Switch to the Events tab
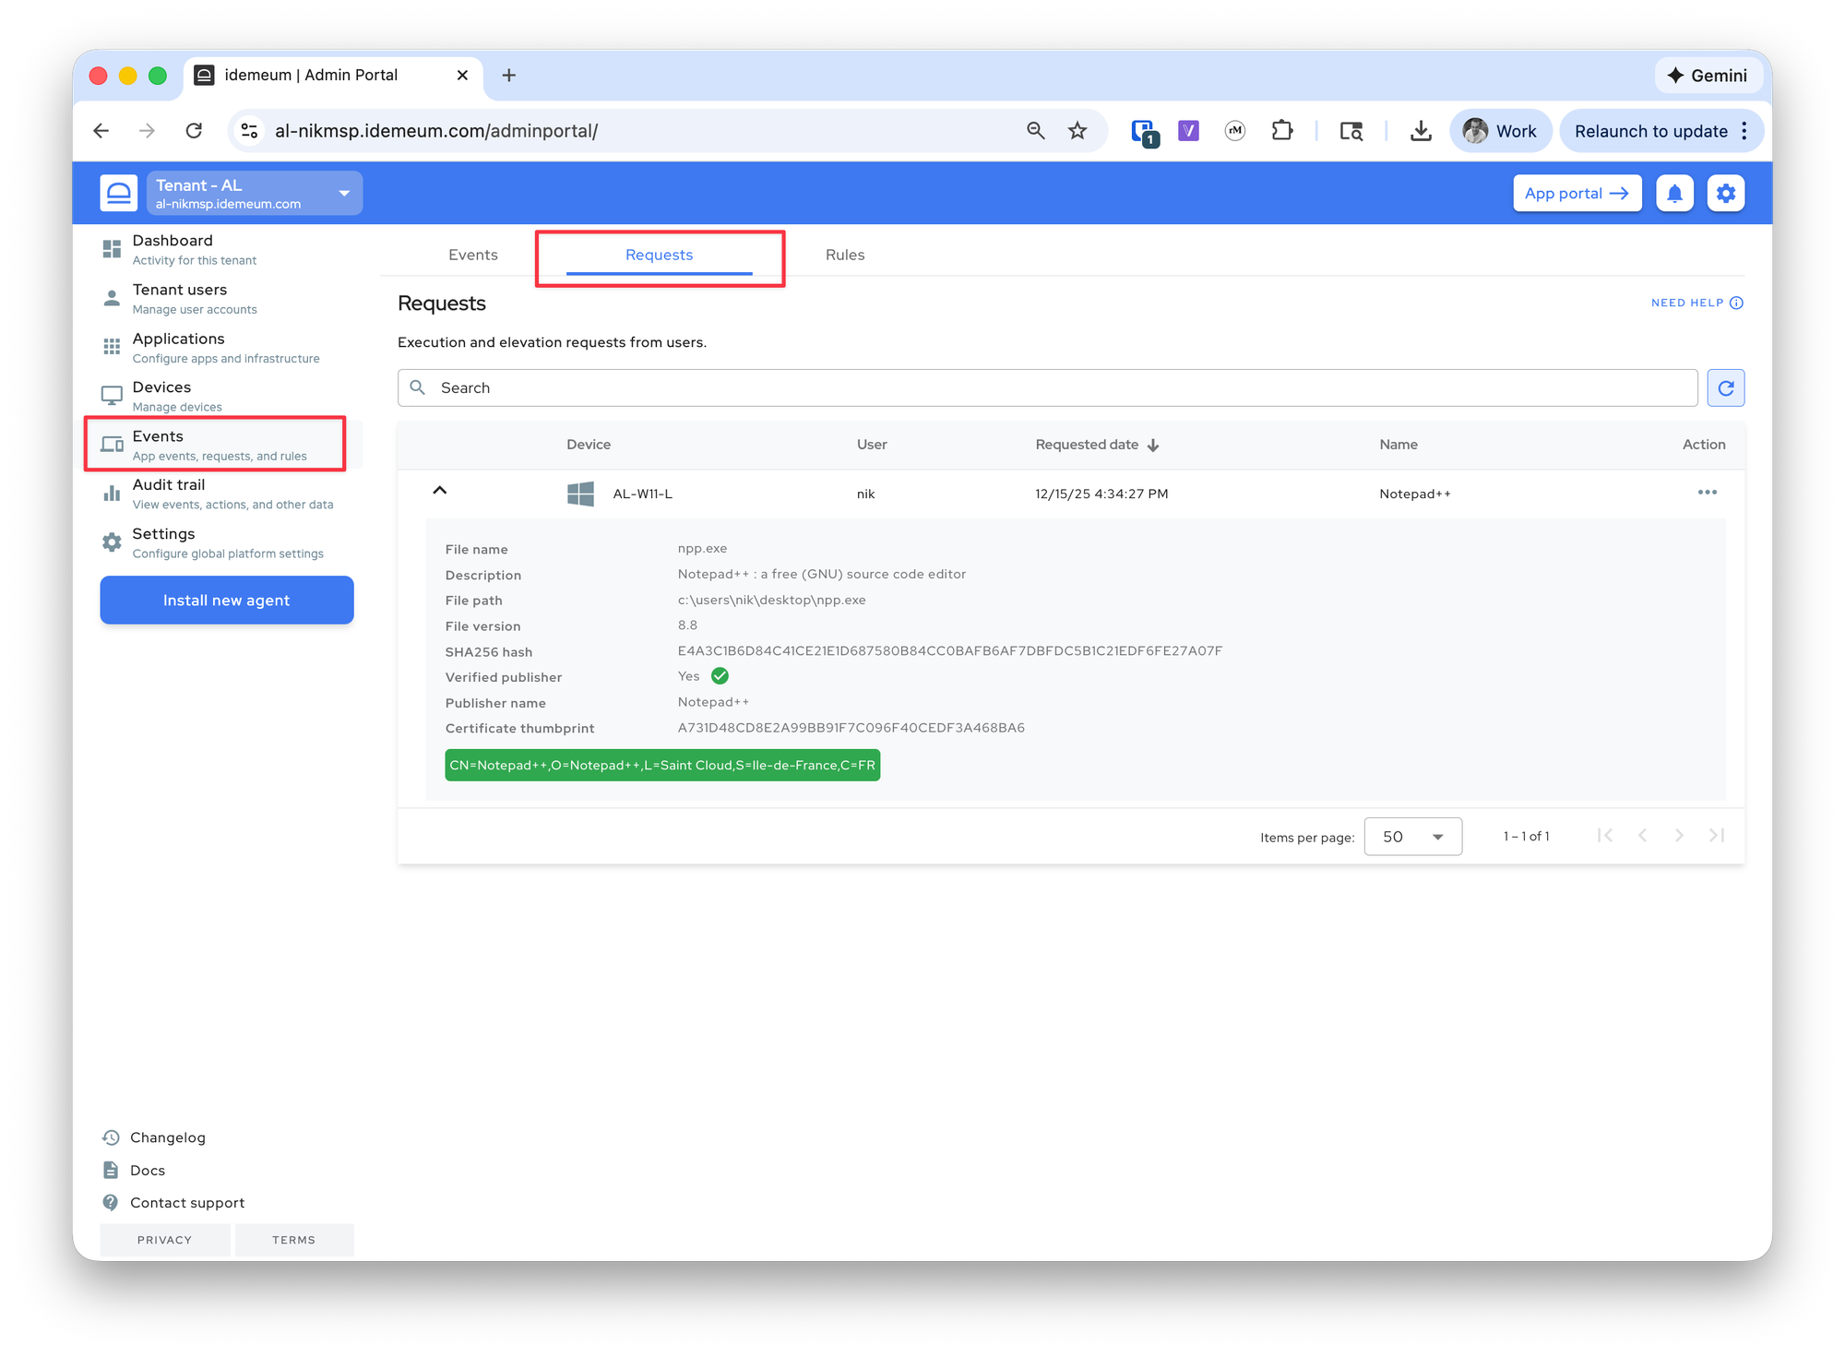This screenshot has width=1845, height=1357. click(472, 256)
